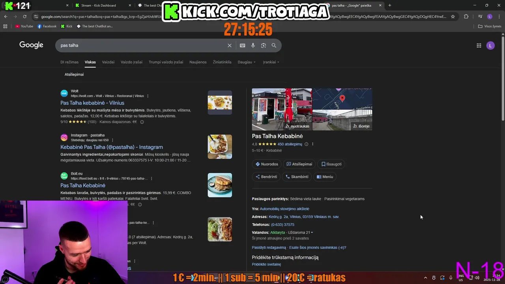This screenshot has width=505, height=284.
Task: View photos via Žr. nuotraukas image
Action: pyautogui.click(x=282, y=109)
